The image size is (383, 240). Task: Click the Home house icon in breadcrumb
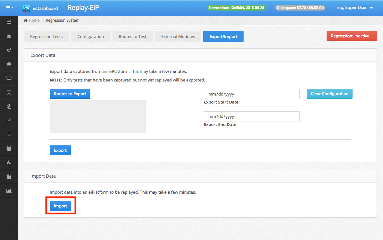[26, 20]
